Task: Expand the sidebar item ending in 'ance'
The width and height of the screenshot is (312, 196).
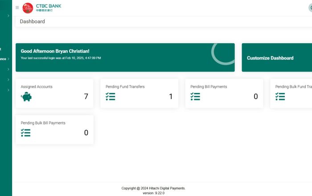Action: coord(5,59)
